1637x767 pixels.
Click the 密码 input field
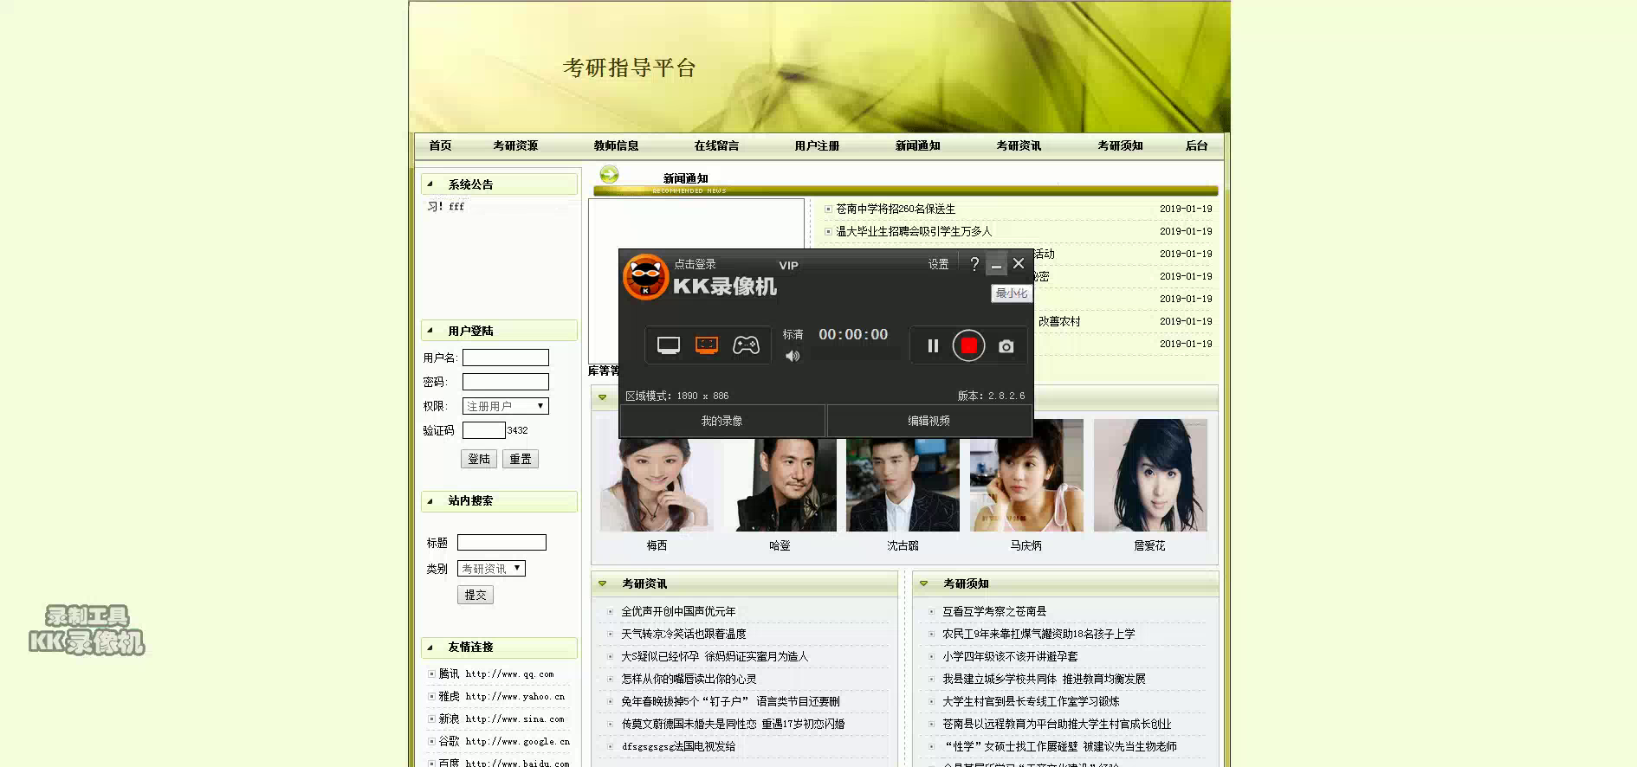506,382
